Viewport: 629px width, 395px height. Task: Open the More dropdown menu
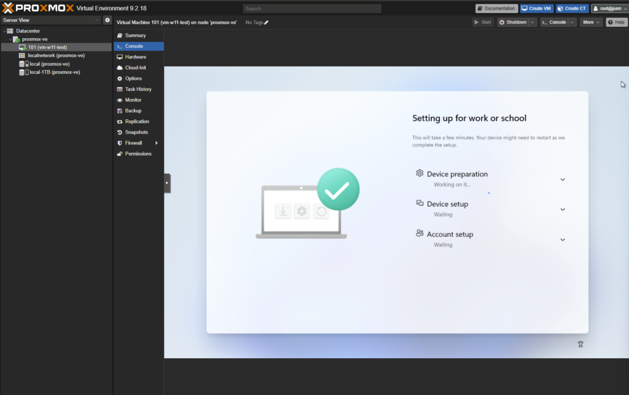591,23
